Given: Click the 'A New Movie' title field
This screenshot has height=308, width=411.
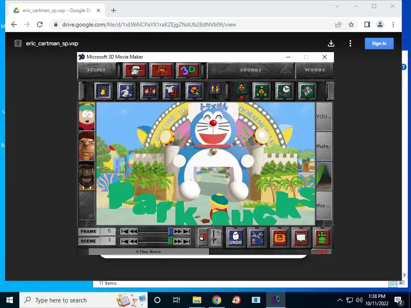Looking at the screenshot, I should [x=149, y=251].
